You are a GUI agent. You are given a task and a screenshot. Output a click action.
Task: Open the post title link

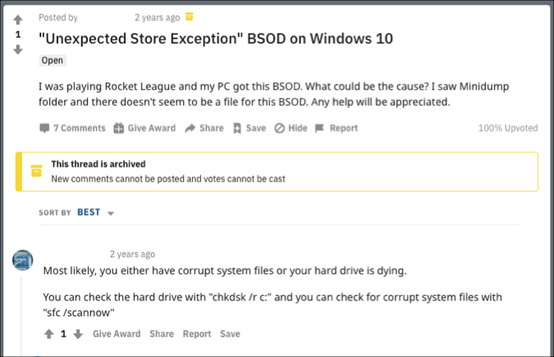tap(216, 38)
